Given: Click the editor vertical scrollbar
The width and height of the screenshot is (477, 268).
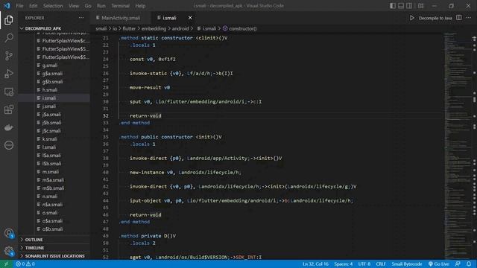Looking at the screenshot, I should click(474, 146).
